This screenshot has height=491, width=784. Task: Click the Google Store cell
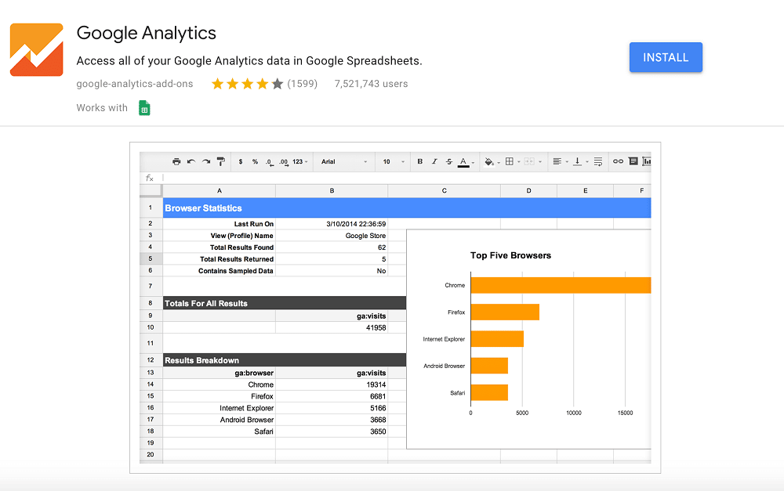332,236
